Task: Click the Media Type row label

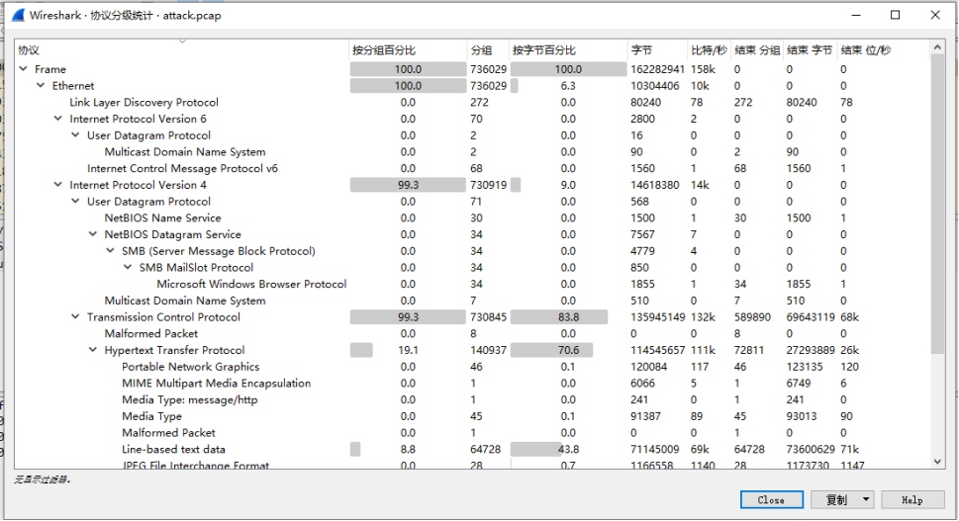Action: tap(151, 415)
